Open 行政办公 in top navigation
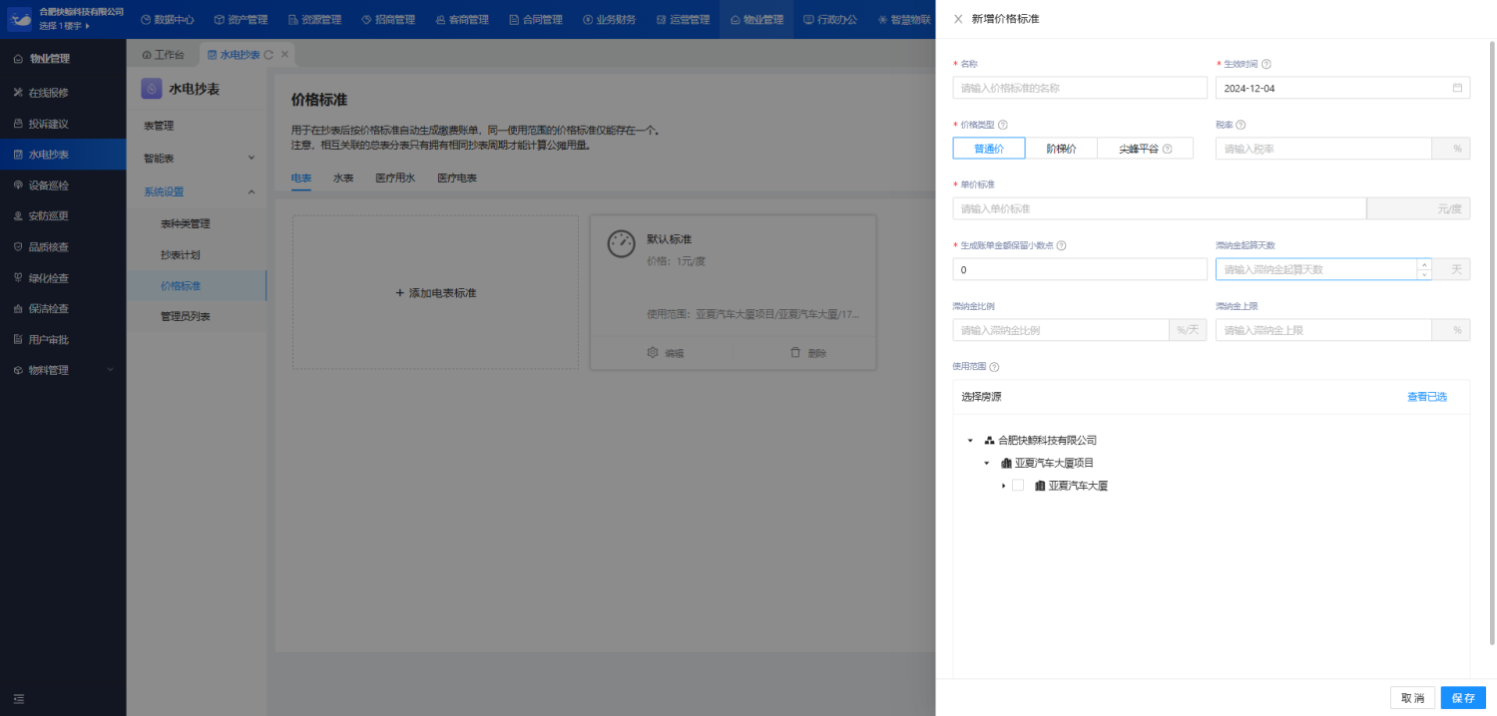 coord(829,20)
